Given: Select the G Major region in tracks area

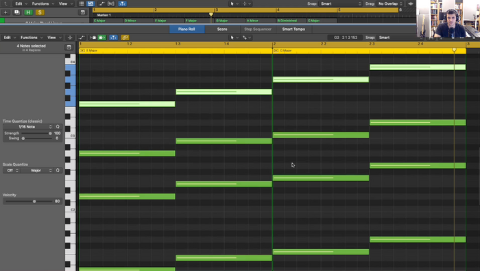Looking at the screenshot, I should (230, 21).
